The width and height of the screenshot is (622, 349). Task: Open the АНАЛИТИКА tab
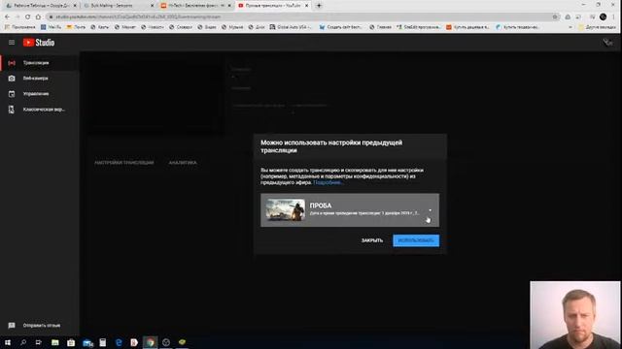[183, 163]
